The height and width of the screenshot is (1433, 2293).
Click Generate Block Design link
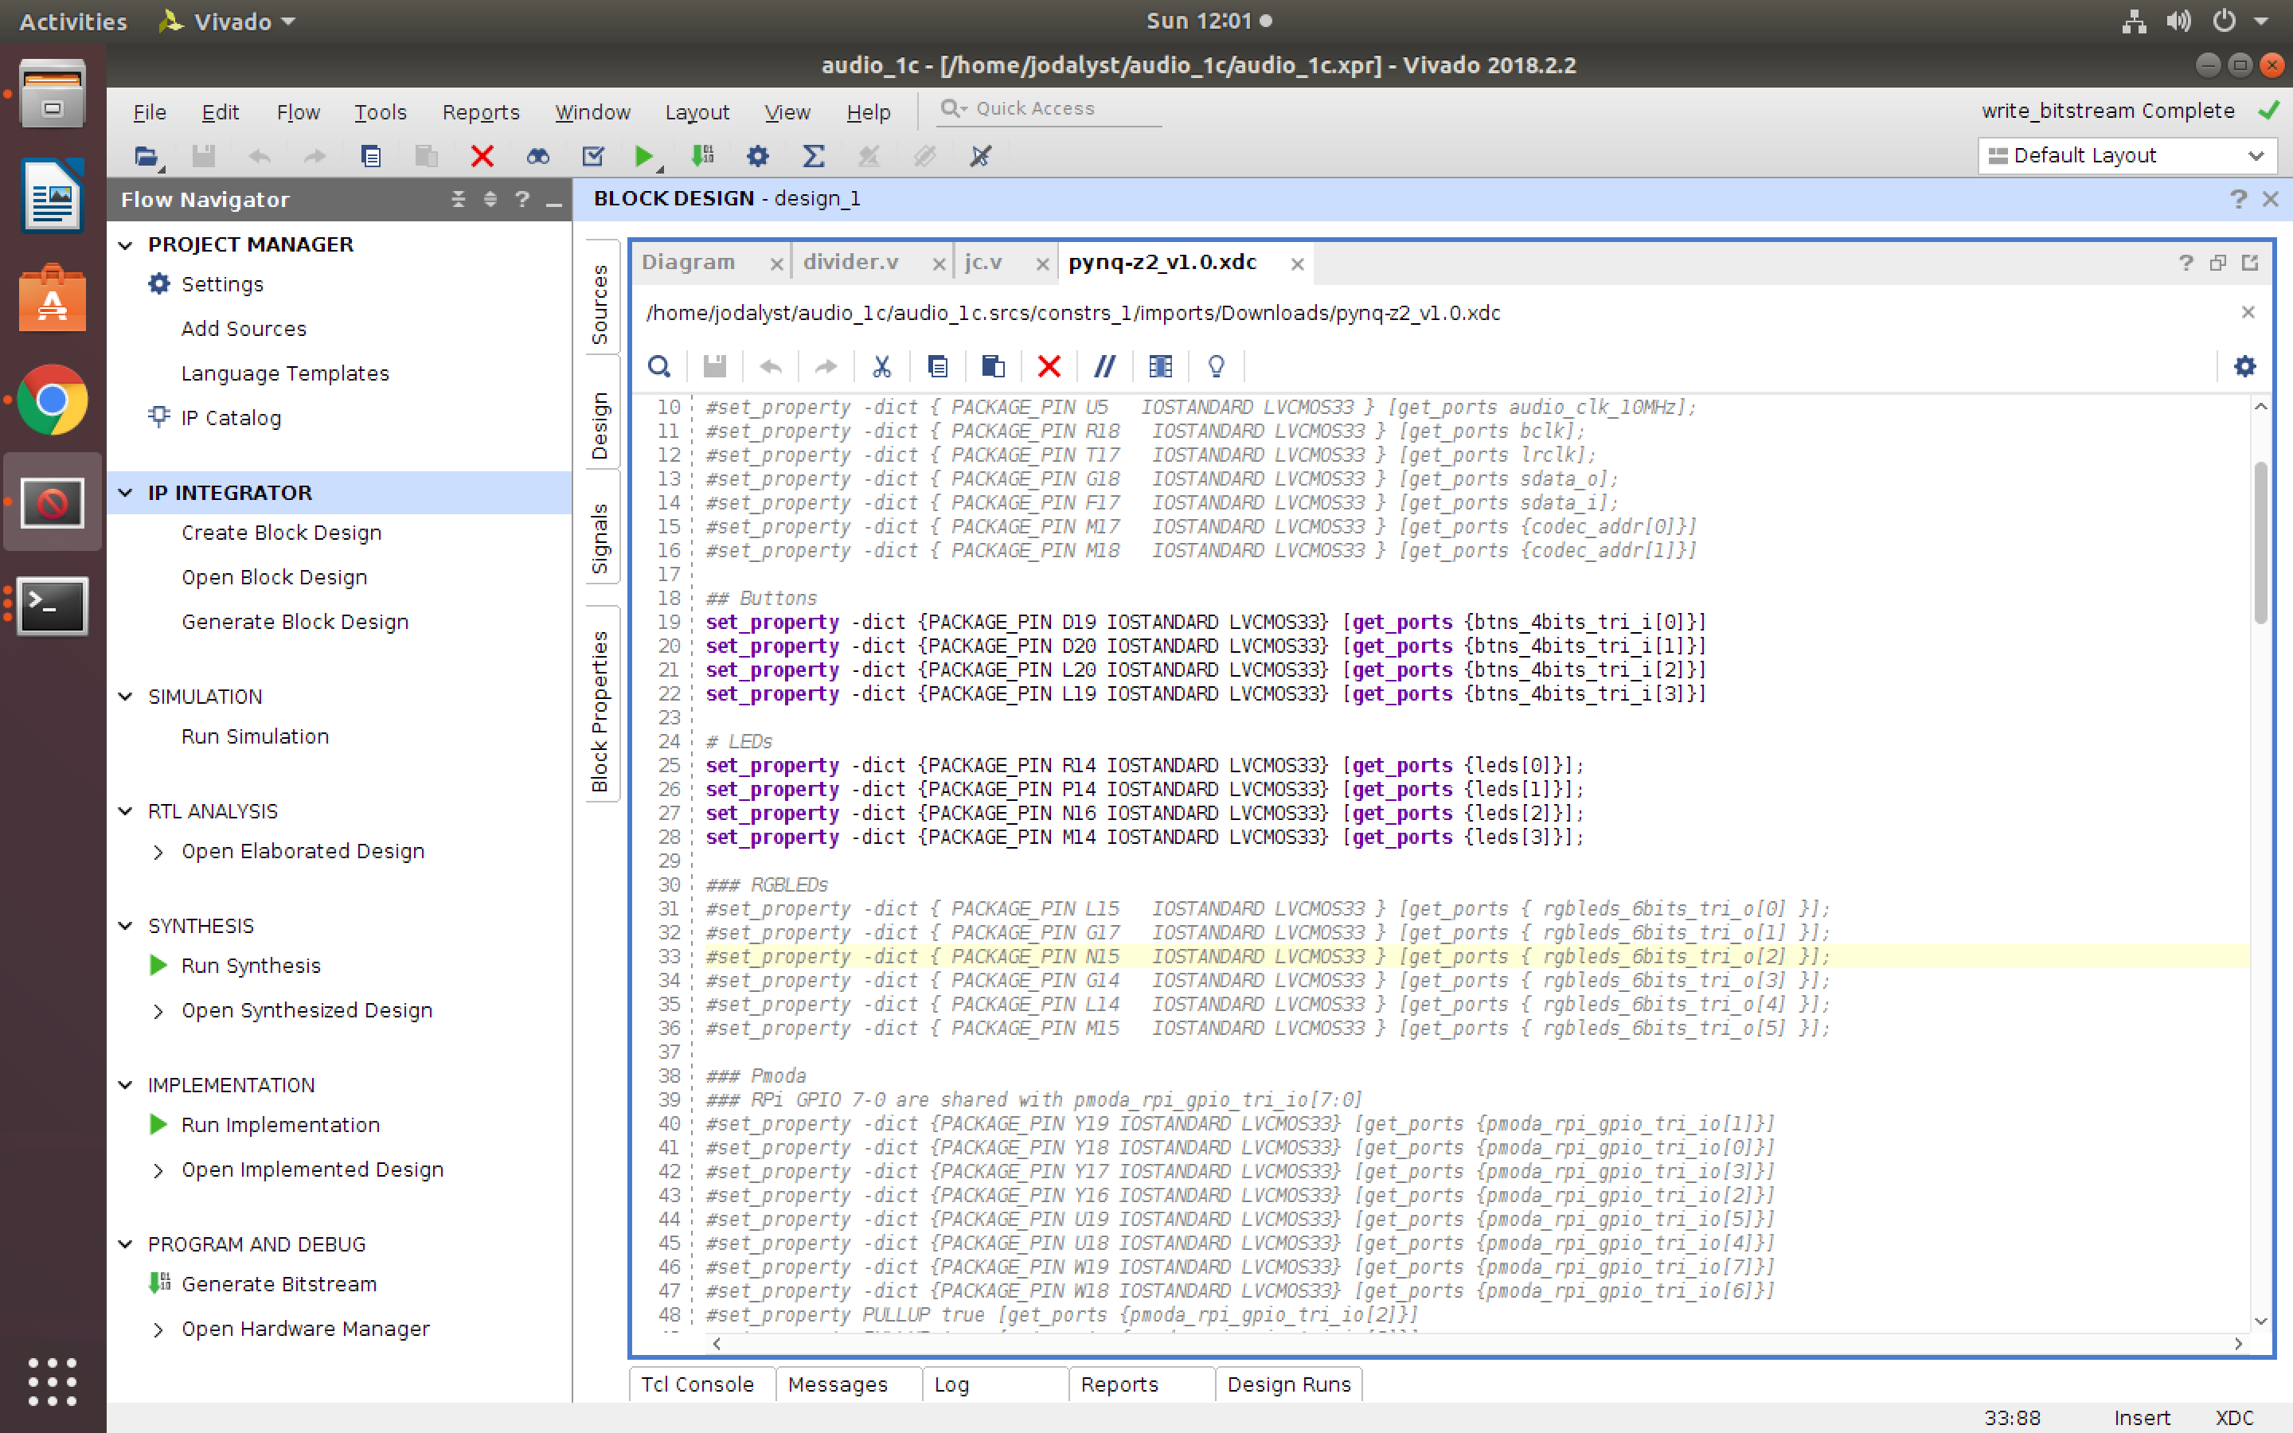295,622
